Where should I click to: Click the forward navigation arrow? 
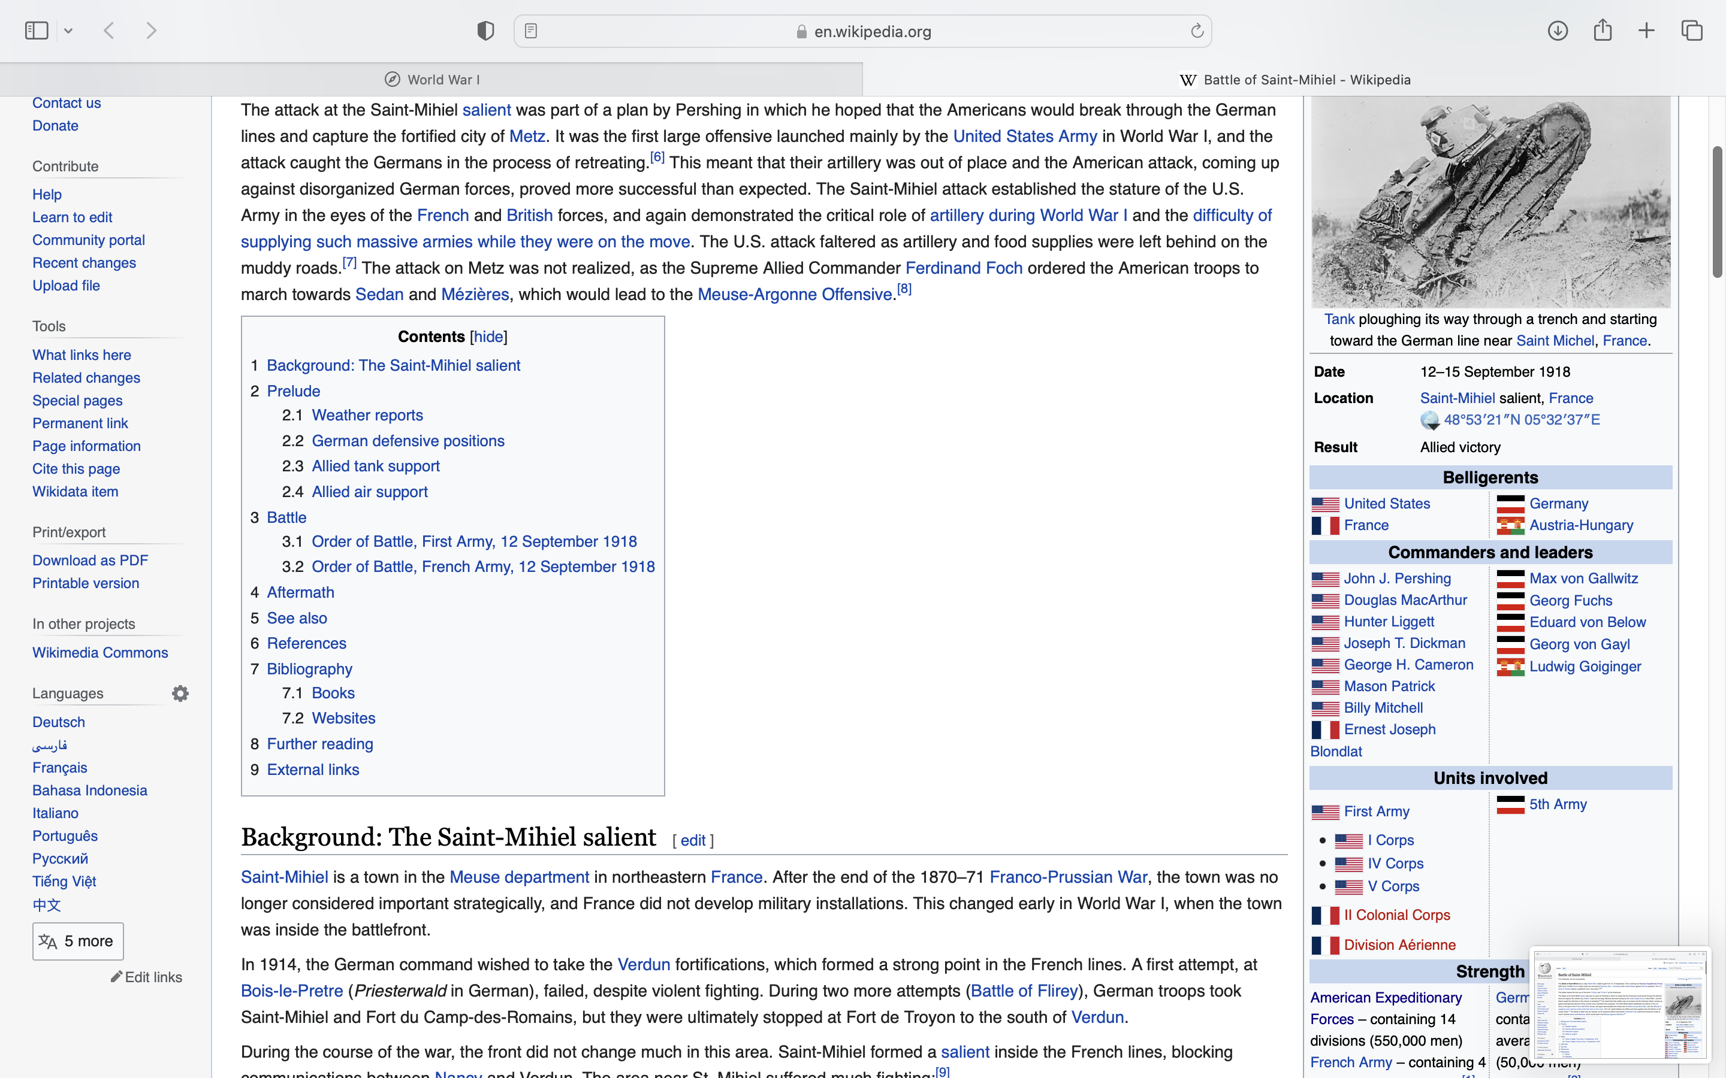tap(151, 31)
